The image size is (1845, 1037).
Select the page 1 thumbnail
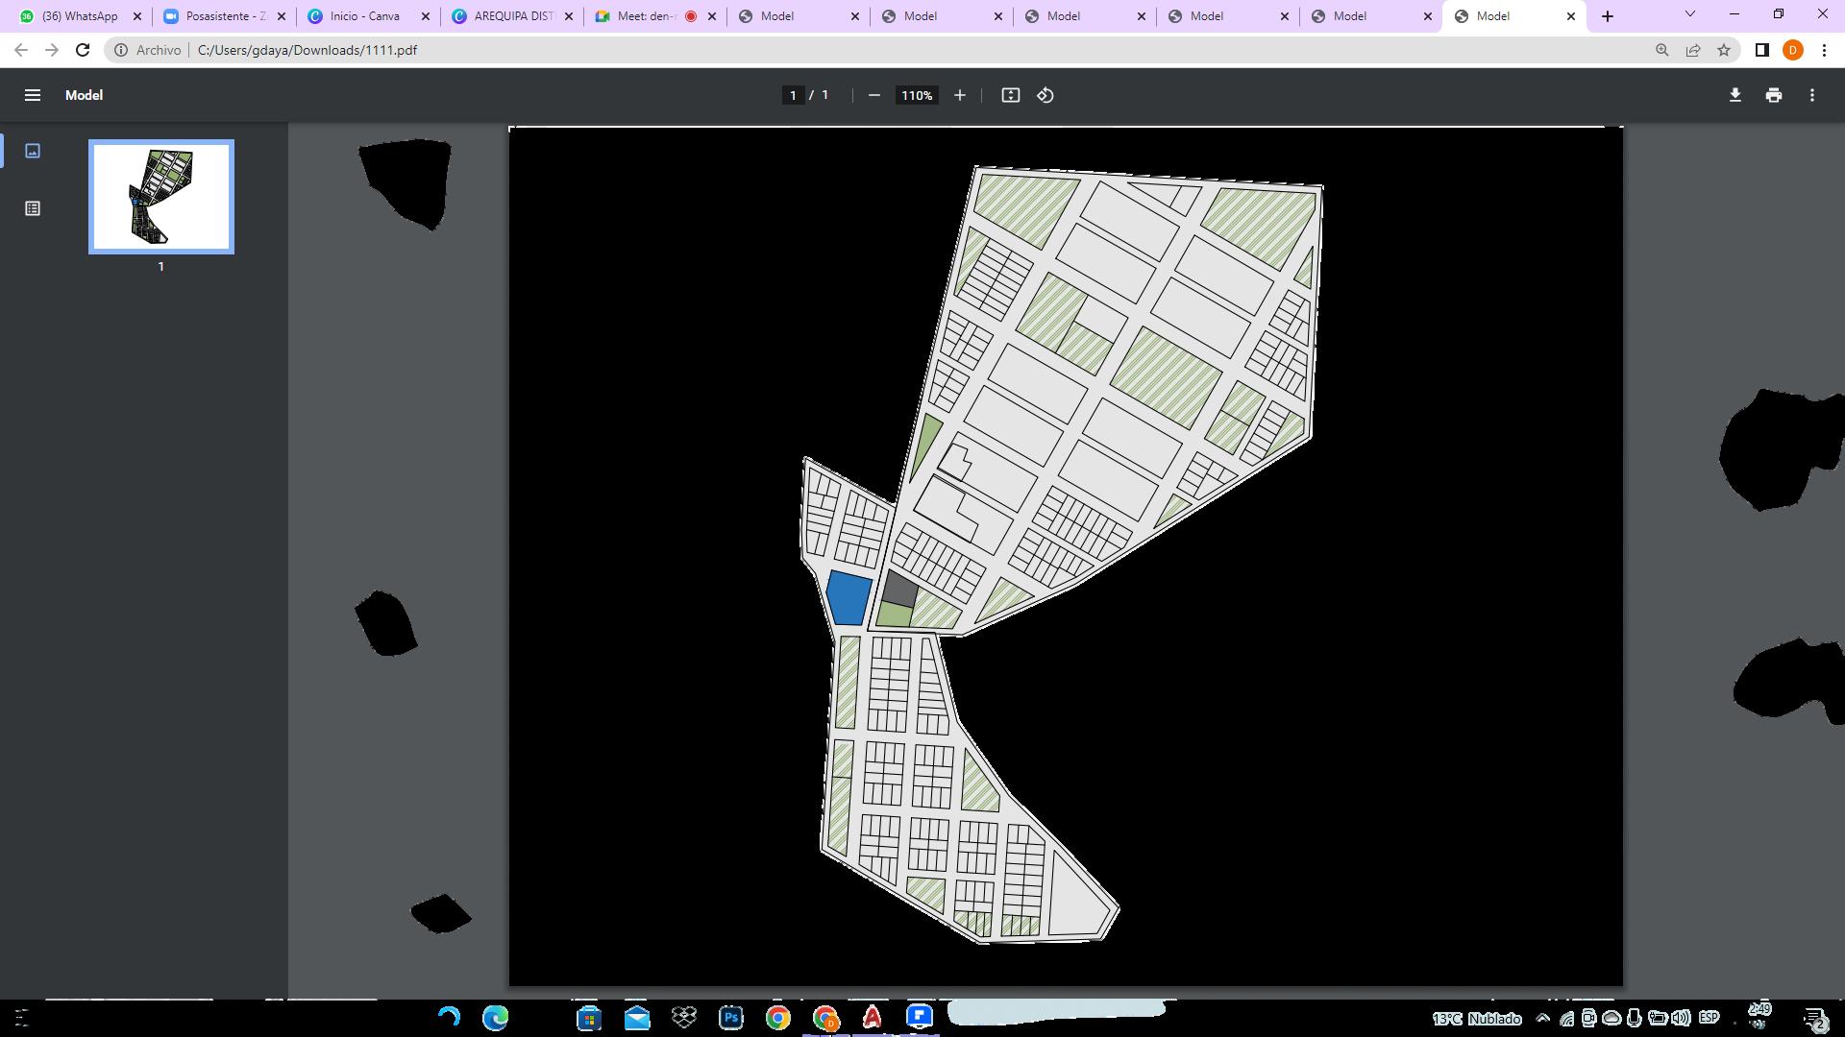[161, 197]
